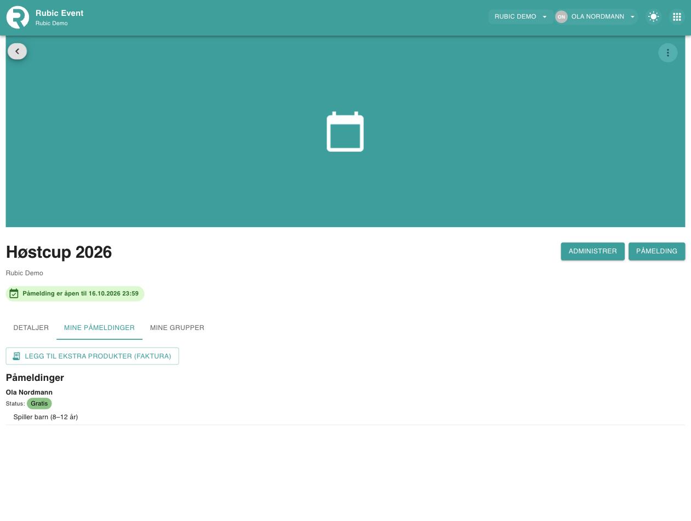Select the Mine påmeldinger tab
Viewport: 691px width, 521px height.
(99, 328)
